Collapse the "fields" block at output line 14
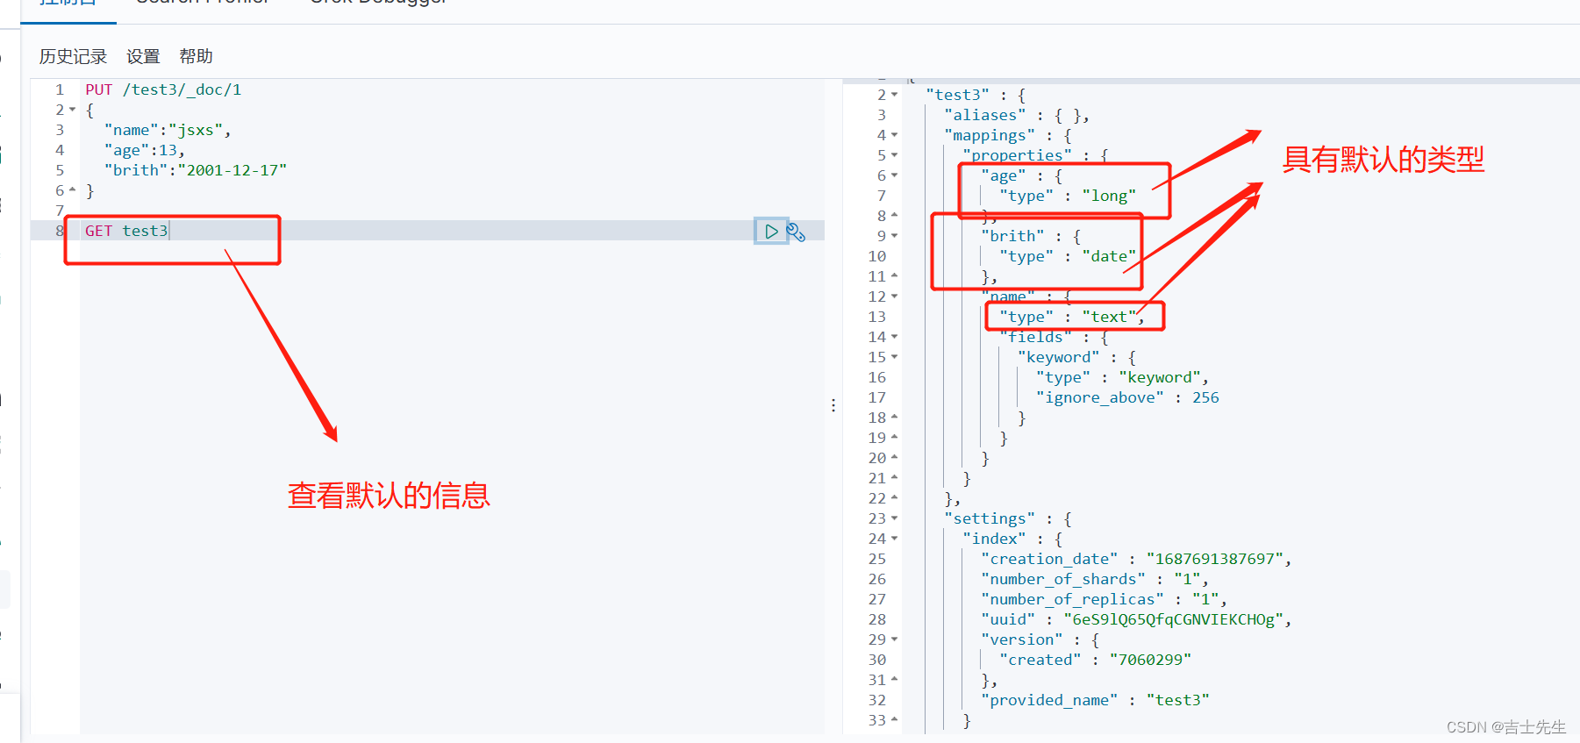The height and width of the screenshot is (743, 1580). pos(894,337)
